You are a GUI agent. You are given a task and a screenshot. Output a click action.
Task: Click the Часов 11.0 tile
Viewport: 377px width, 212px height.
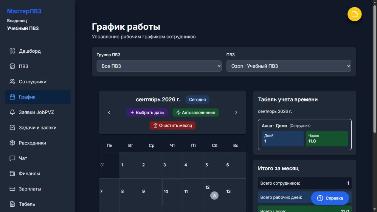coord(327,139)
